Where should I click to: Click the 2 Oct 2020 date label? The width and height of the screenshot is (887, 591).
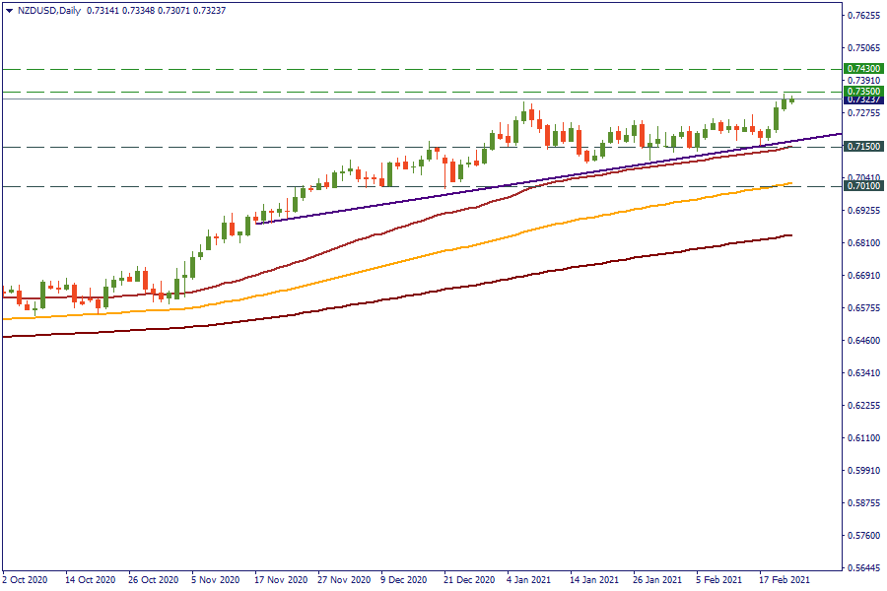pyautogui.click(x=26, y=580)
